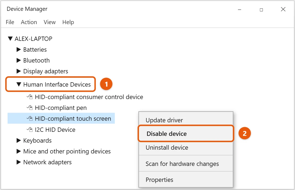Maximize the Device Manager window
The height and width of the screenshot is (190, 295).
261,10
